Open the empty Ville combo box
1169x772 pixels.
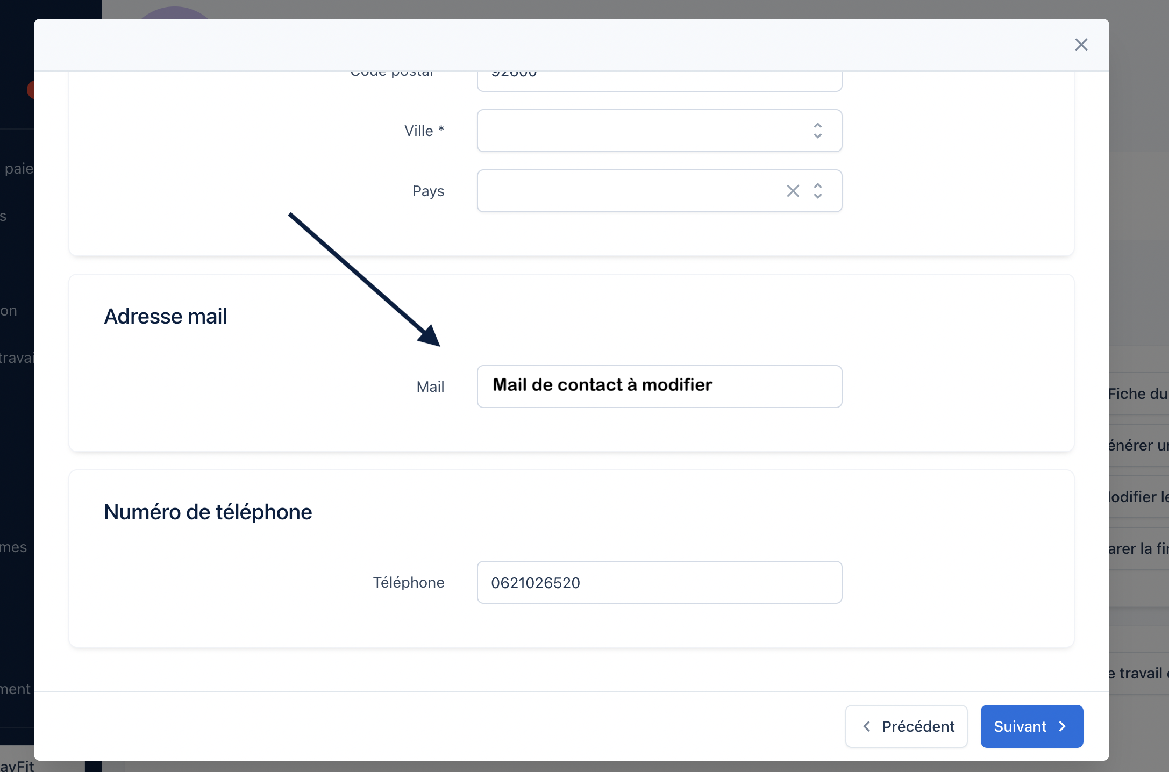pos(659,131)
